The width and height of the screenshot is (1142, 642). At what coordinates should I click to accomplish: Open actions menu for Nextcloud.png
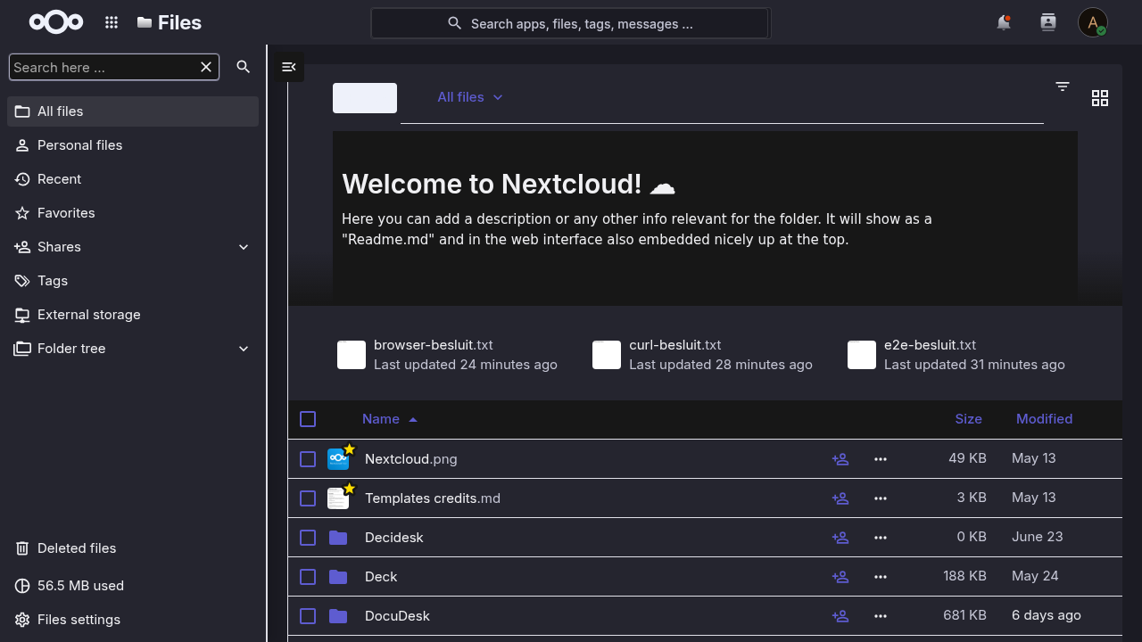(881, 459)
